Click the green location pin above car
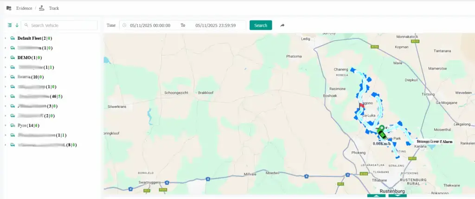Image resolution: width=475 pixels, height=199 pixels. click(x=382, y=128)
